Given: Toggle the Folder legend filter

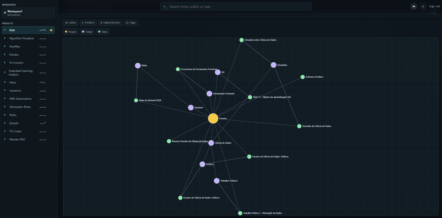Looking at the screenshot, I should [87, 32].
